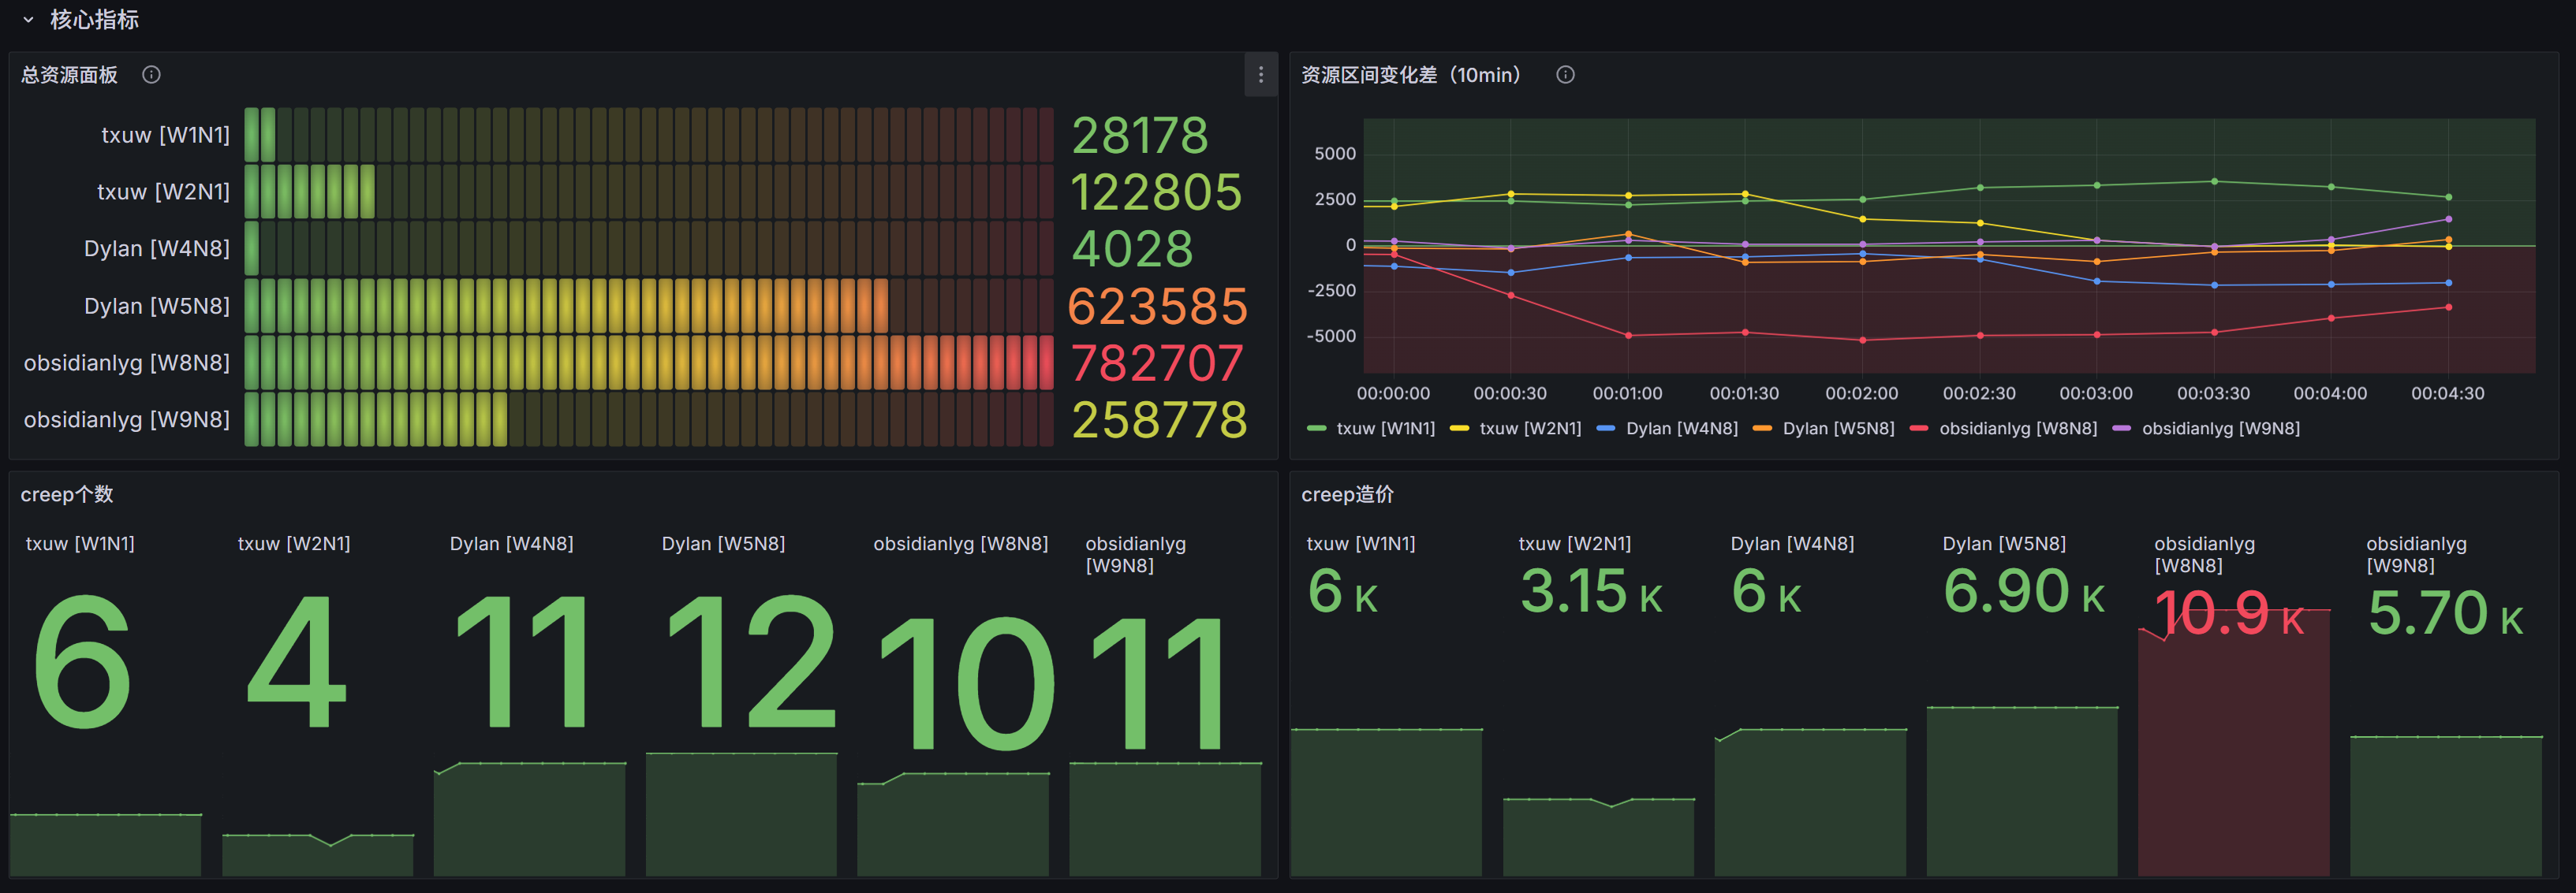The image size is (2576, 893).
Task: Toggle txuw [W2N1] series in chart legend
Action: (1529, 429)
